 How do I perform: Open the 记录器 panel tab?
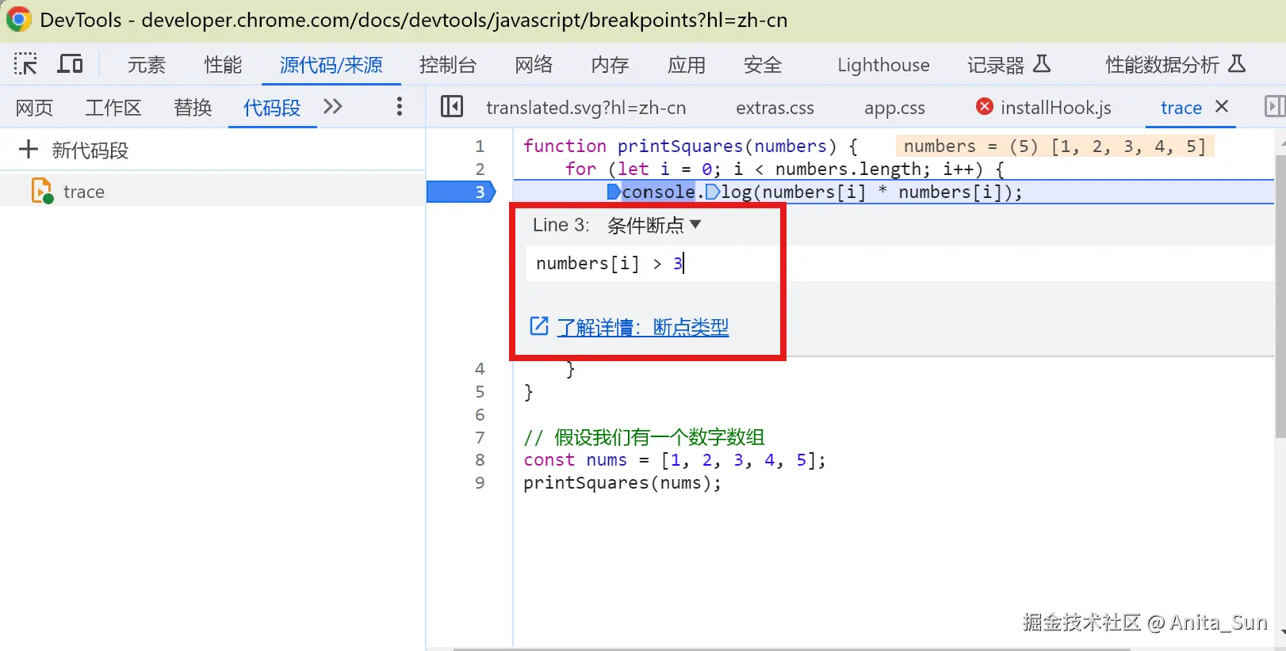[x=1009, y=65]
